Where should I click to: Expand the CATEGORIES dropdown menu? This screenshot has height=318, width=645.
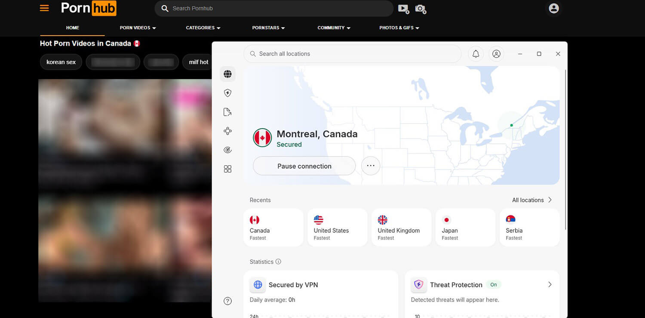coord(203,28)
